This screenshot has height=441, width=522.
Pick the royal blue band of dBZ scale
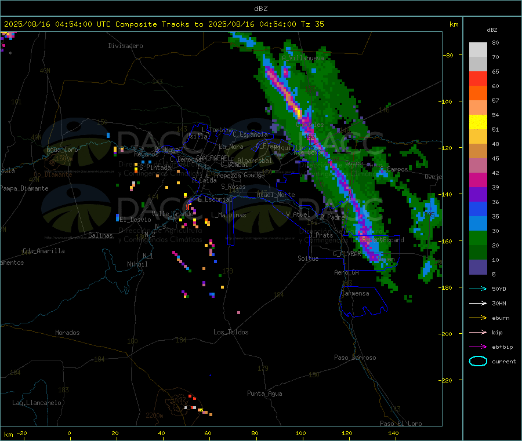[478, 209]
